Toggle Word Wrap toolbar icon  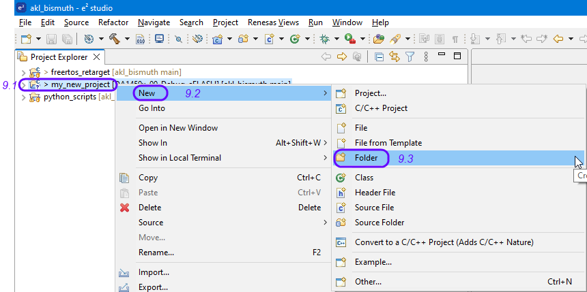click(x=425, y=39)
